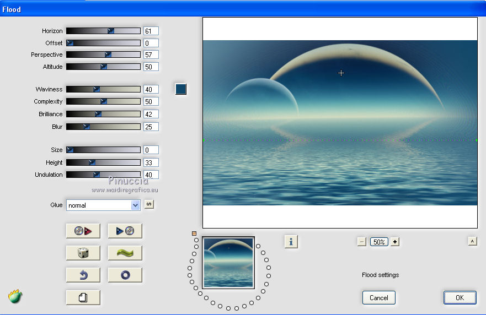Confirm the flood effect with OK
Viewport: 486px width, 315px height.
[460, 298]
